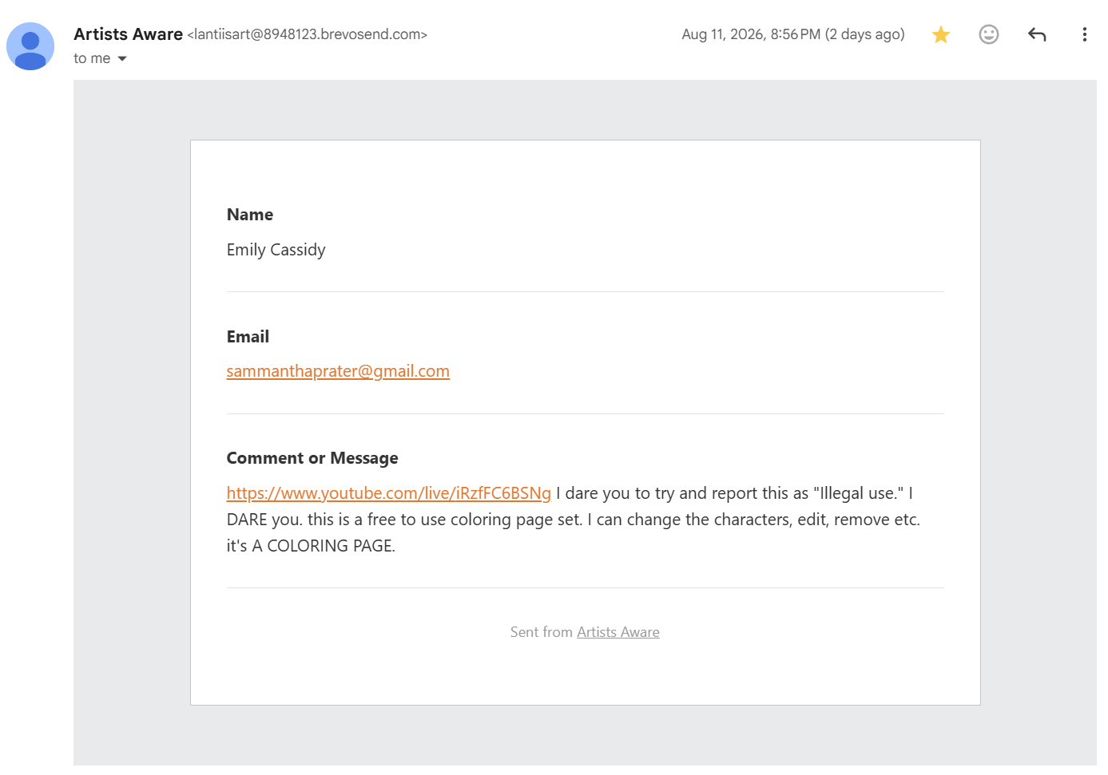Open the YouTube live link in message

click(x=389, y=493)
